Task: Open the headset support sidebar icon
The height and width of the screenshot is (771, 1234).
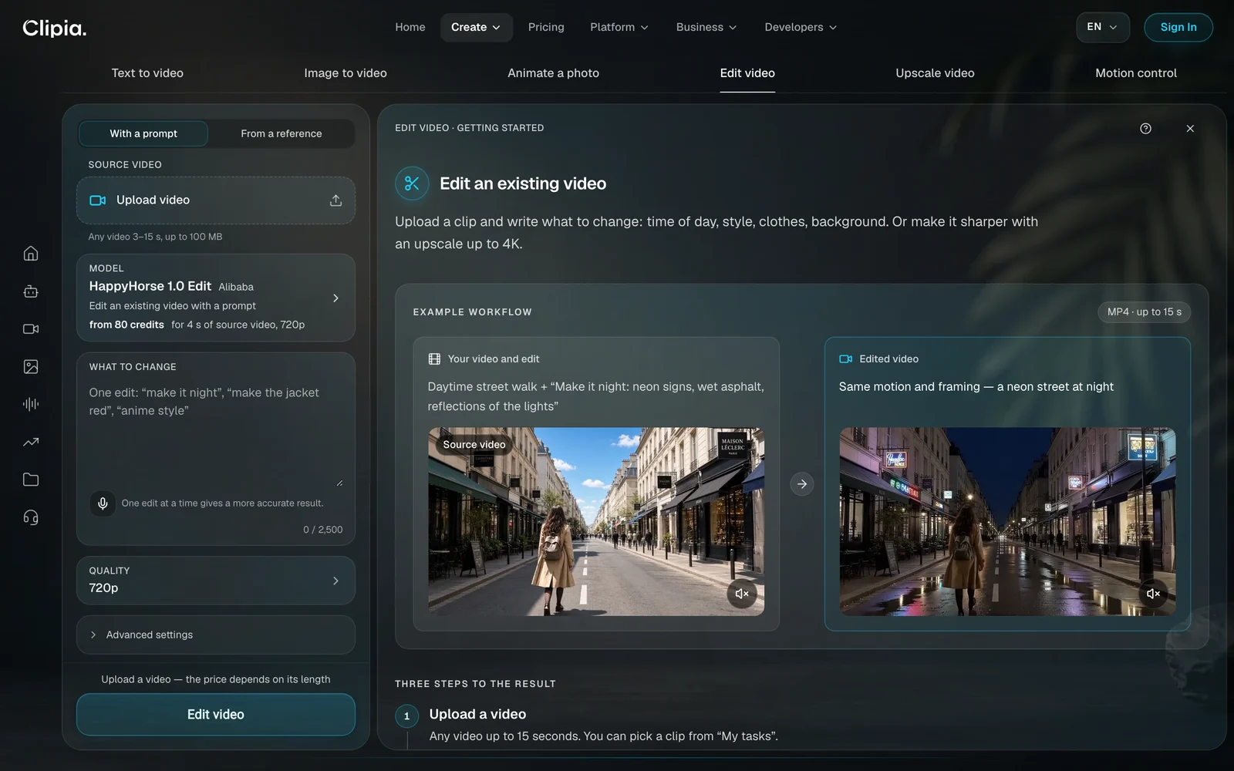Action: tap(31, 517)
